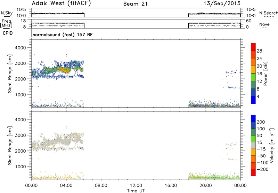
Task: Click the 'Velocity [m s-1]' colorbar label
Action: tap(272, 145)
